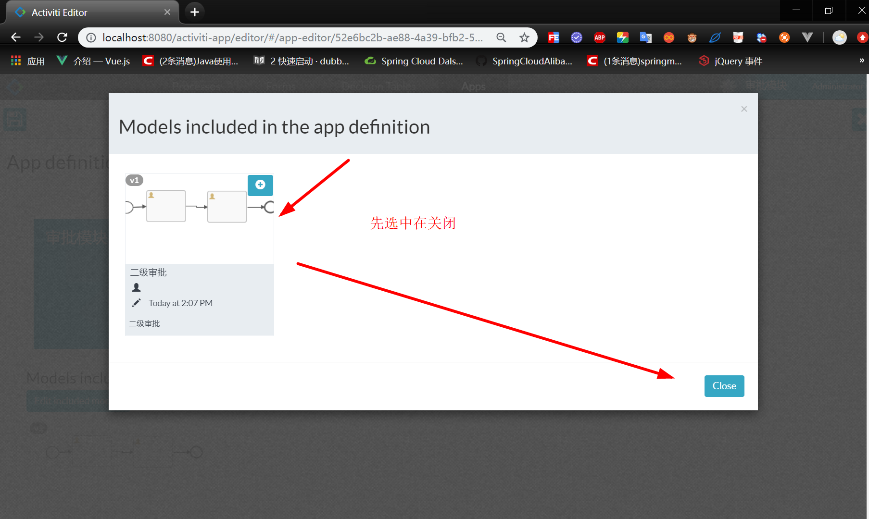This screenshot has width=869, height=519.
Task: Click dimmed Processes nav tab behind dialog
Action: tap(196, 86)
